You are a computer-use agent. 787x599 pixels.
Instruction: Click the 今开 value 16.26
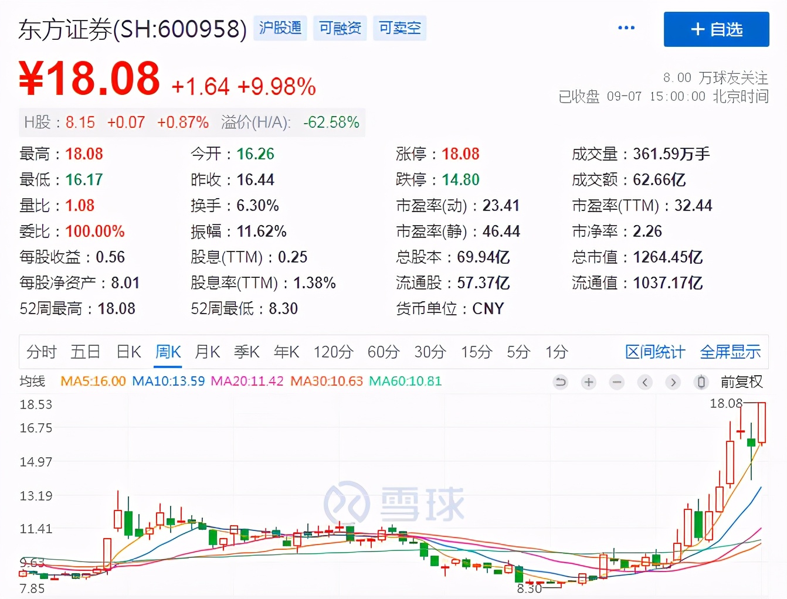(255, 154)
